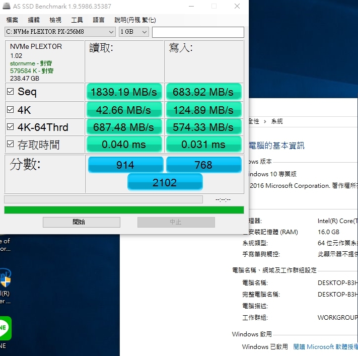This screenshot has height=356, width=358.
Task: Click the 閱讀 Microsoft 軟體授權 link in System window
Action: click(325, 346)
